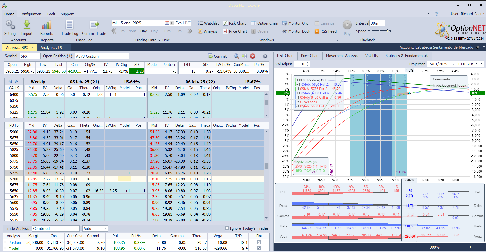Toggle Ignore Today's Trades checkbox

point(227,228)
